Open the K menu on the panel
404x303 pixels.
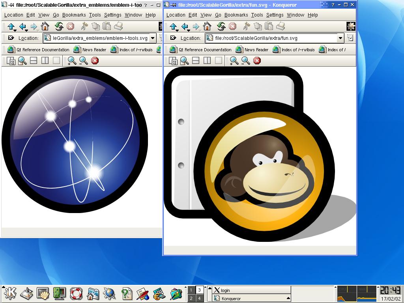click(10, 294)
